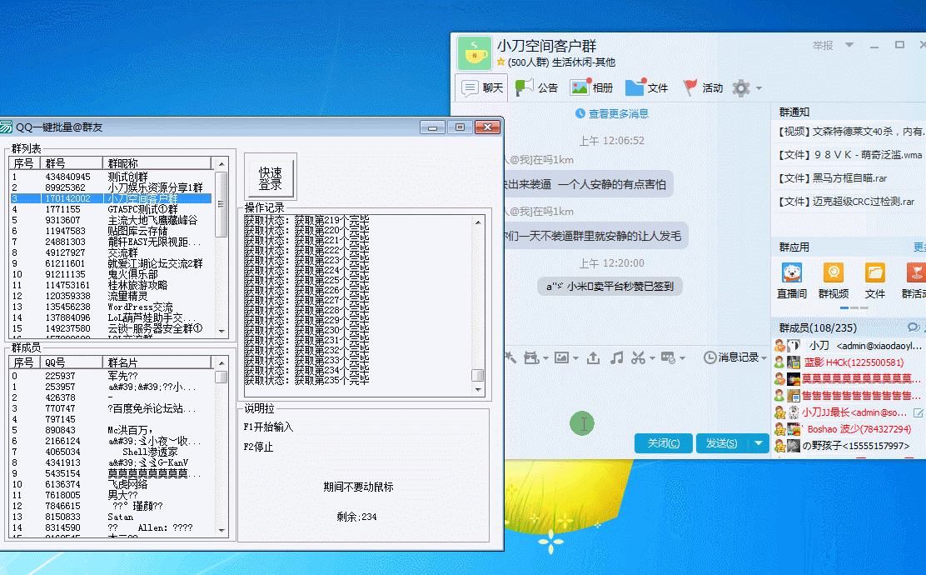926x575 pixels.
Task: Switch to the 聊天 chat tab
Action: pos(482,88)
